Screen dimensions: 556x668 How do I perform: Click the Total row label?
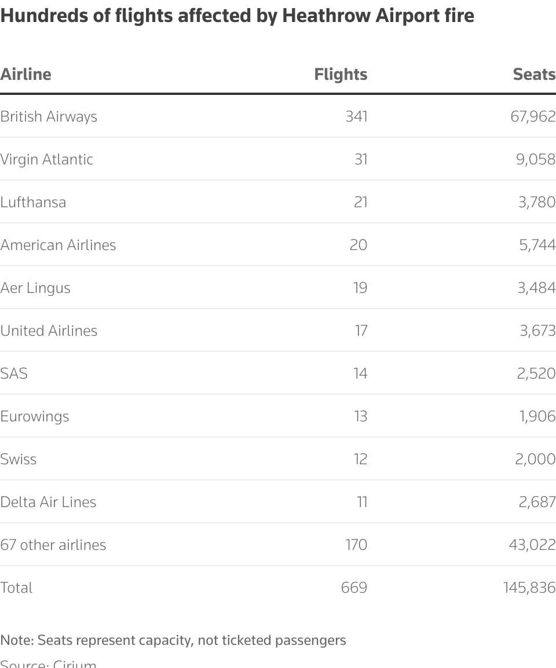click(x=16, y=588)
